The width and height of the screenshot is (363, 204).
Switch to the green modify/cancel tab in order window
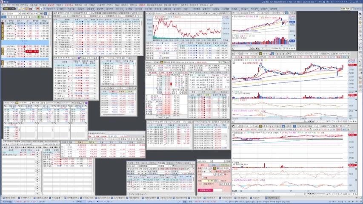point(225,165)
